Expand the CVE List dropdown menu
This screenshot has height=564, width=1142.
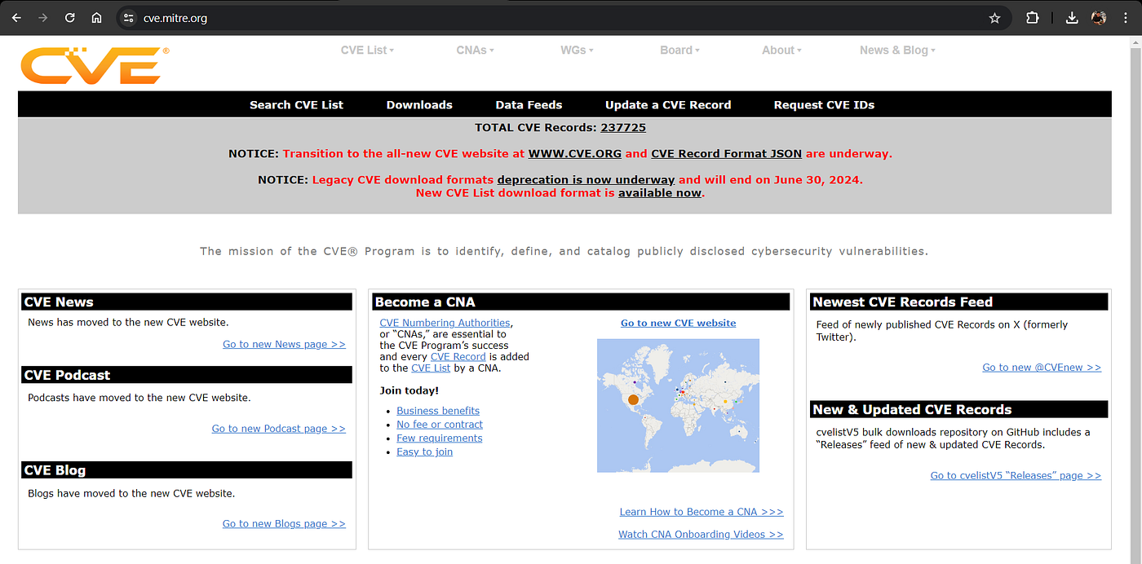(367, 50)
